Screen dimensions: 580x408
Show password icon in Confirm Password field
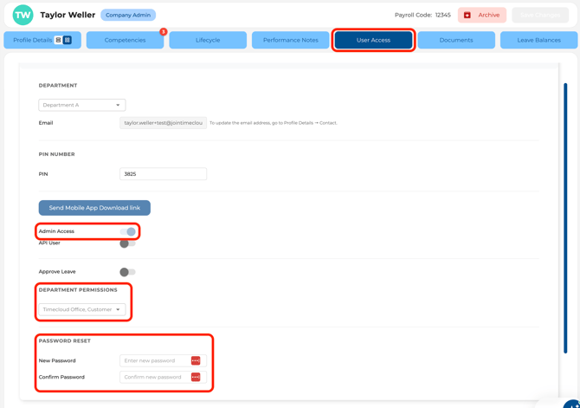tap(196, 377)
